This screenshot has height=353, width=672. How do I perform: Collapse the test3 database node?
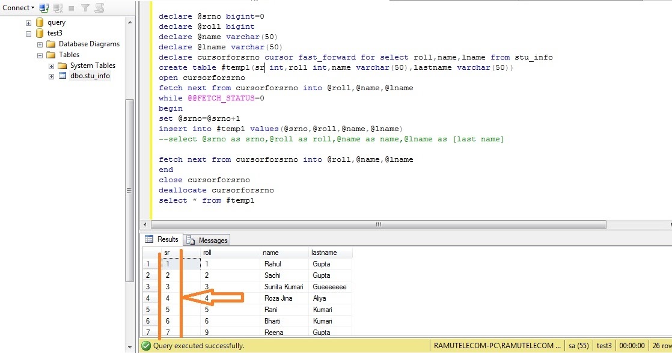tap(28, 33)
